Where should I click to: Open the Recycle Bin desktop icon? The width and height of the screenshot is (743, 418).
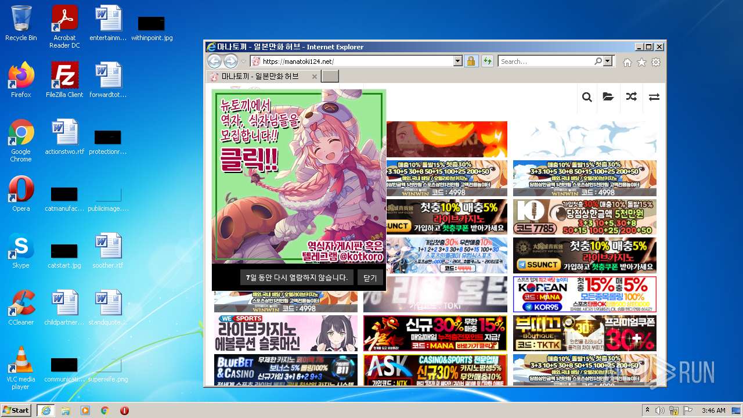click(x=21, y=23)
